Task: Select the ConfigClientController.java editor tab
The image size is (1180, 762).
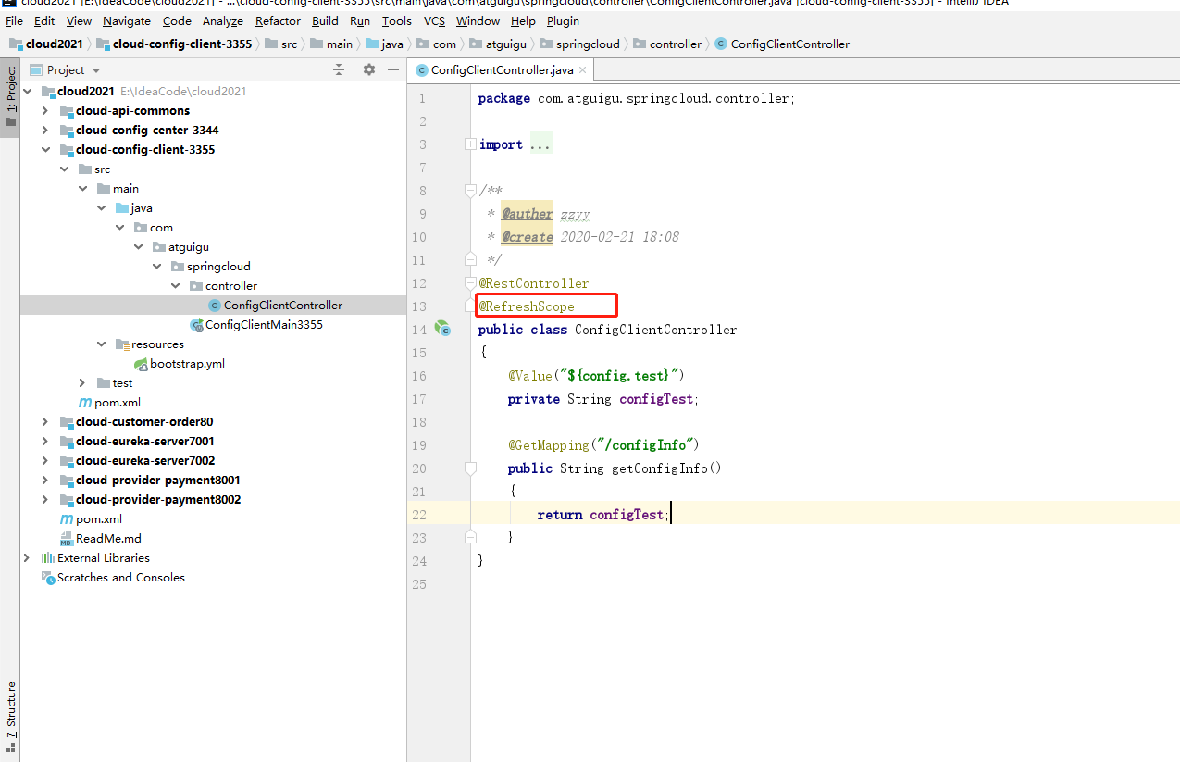Action: 503,70
